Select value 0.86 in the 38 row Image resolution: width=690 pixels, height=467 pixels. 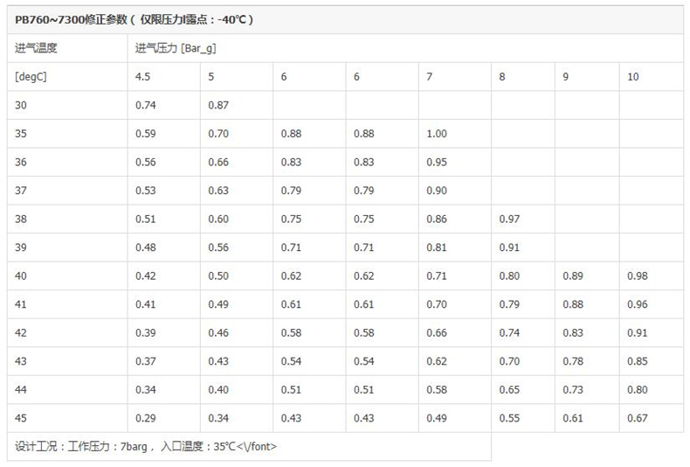point(437,219)
